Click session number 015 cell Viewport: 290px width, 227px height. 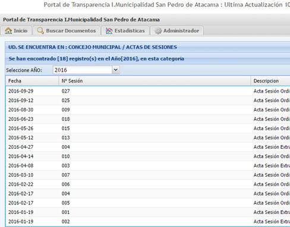(x=65, y=128)
